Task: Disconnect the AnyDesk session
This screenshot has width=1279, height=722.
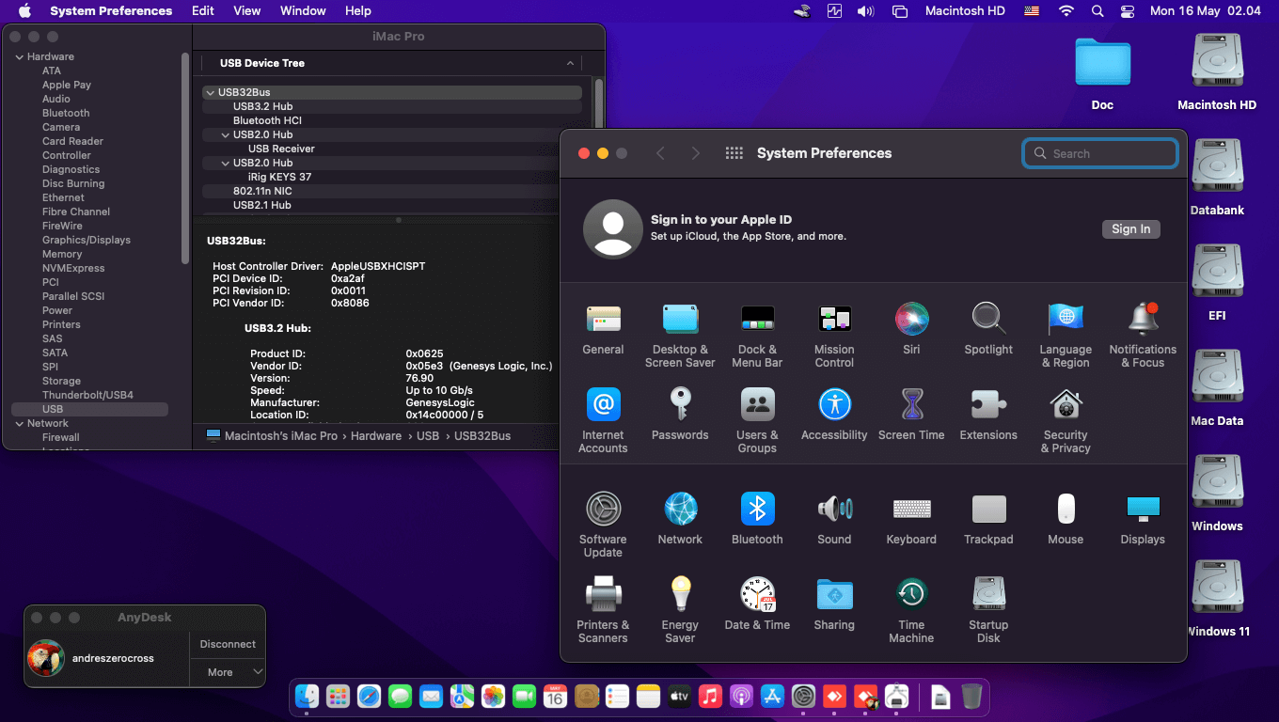Action: pyautogui.click(x=228, y=644)
